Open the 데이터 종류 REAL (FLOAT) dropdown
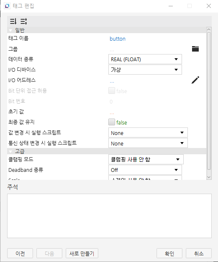The image size is (218, 262). (145, 59)
